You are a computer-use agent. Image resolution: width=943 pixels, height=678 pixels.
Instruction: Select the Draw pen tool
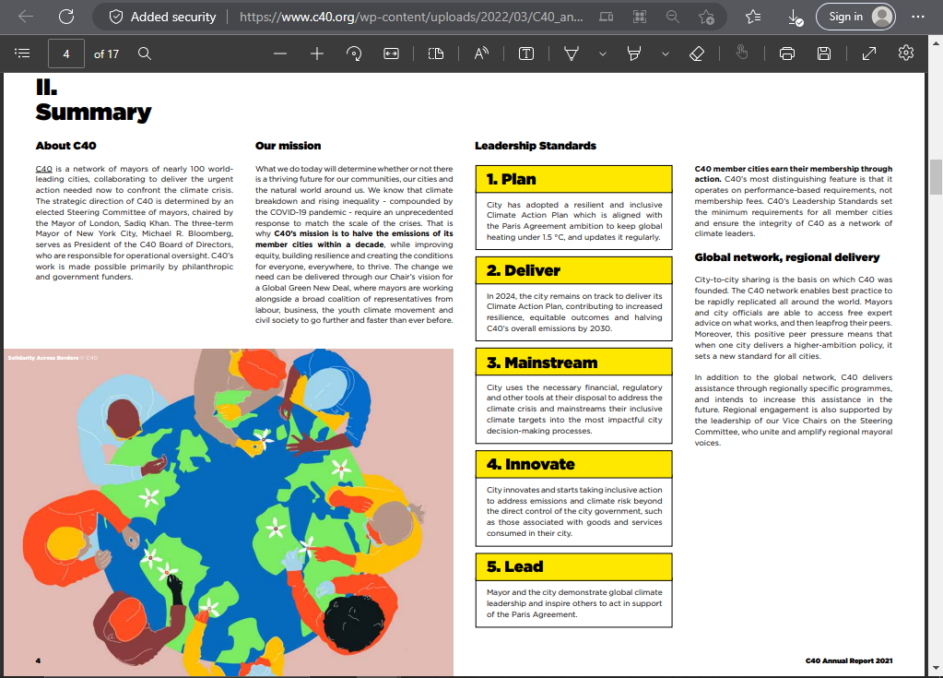pyautogui.click(x=572, y=54)
